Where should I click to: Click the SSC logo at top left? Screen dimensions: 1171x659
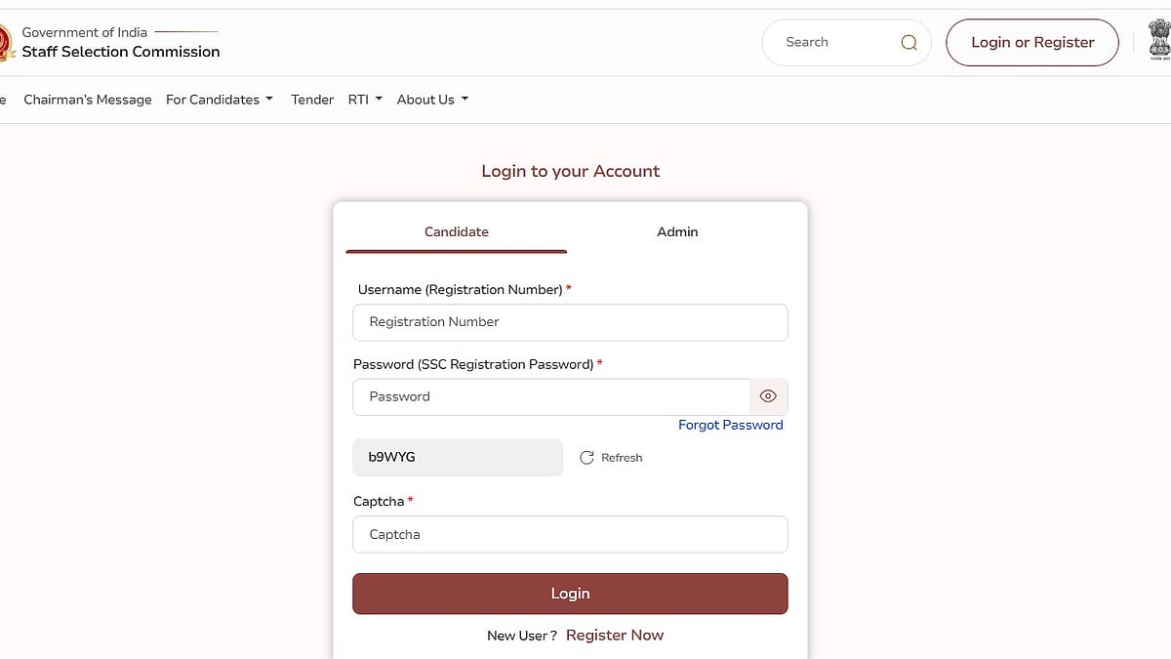point(5,42)
